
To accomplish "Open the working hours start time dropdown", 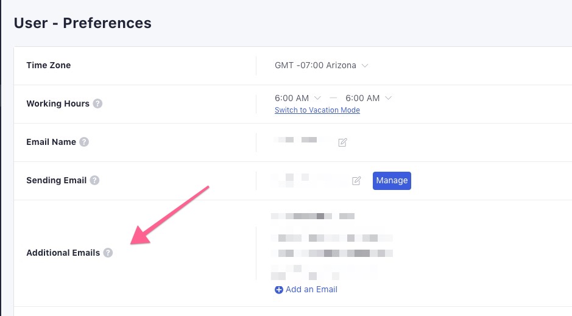I will tap(298, 98).
